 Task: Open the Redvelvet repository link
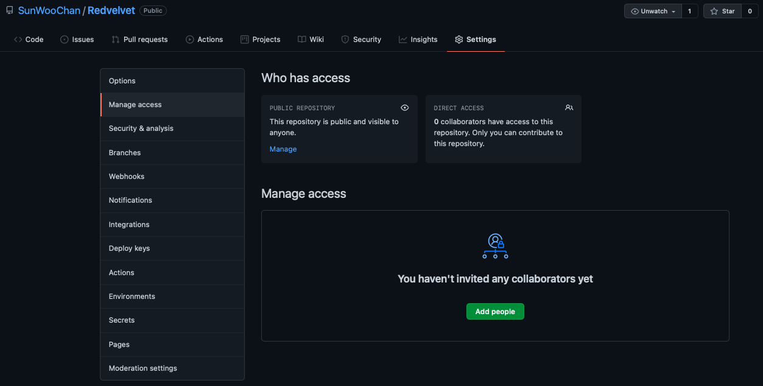click(x=111, y=11)
